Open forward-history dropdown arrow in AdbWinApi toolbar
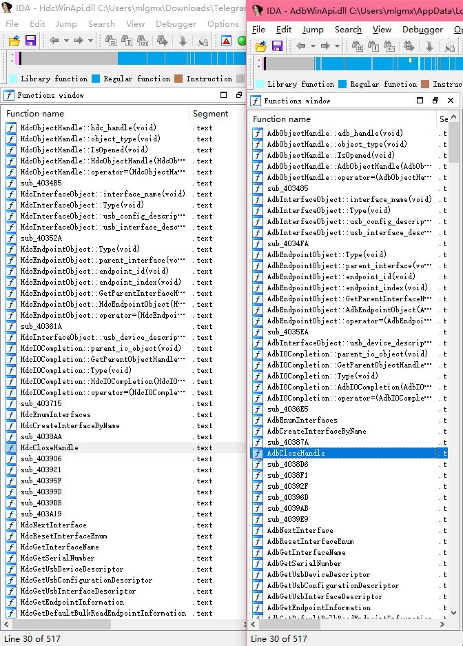463x646 pixels. (x=338, y=46)
